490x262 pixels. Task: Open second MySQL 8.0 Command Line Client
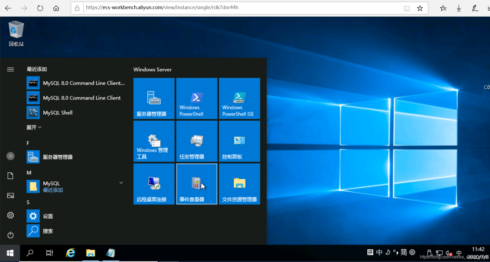click(76, 98)
